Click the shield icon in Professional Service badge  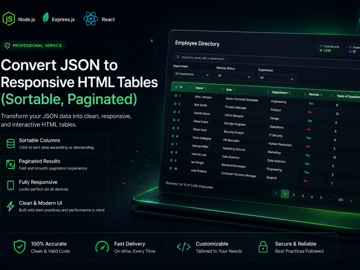7,46
